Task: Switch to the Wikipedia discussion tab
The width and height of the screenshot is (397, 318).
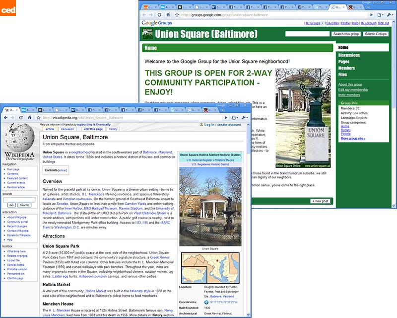Action: coord(67,129)
